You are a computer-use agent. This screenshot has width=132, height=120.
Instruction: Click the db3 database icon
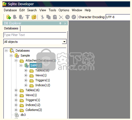click(17, 115)
